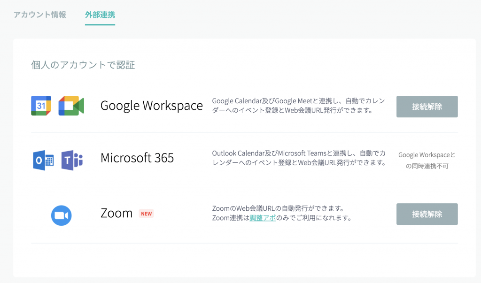Click the Zoom service name text
This screenshot has width=481, height=283.
[116, 213]
